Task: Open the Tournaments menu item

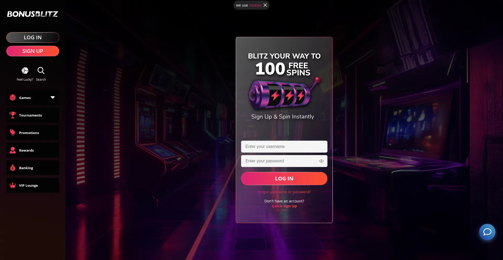Action: pos(33,115)
